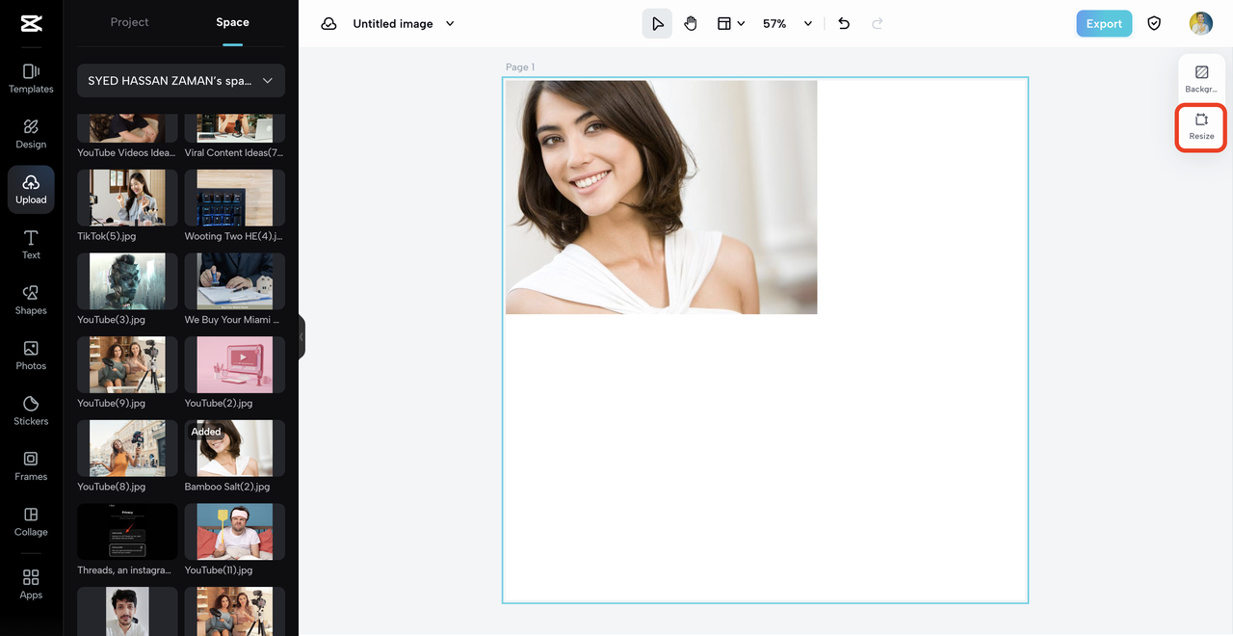
Task: Open the layout options icon
Action: click(724, 23)
